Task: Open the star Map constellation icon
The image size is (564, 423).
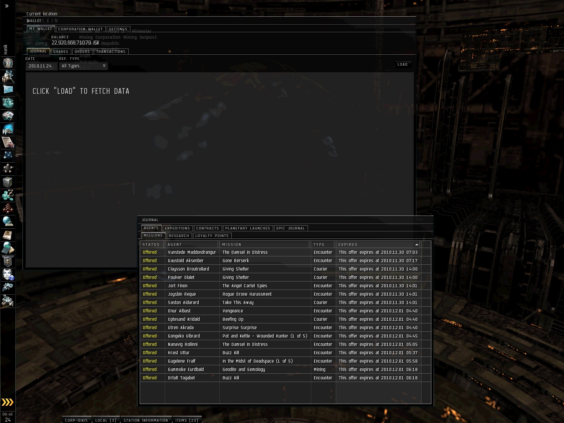Action: pyautogui.click(x=8, y=156)
